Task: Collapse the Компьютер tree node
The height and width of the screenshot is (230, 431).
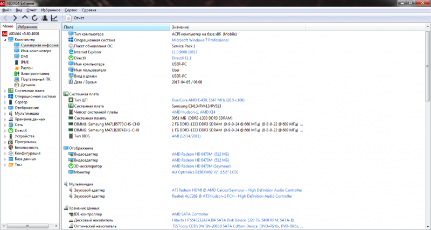Action: 5,39
